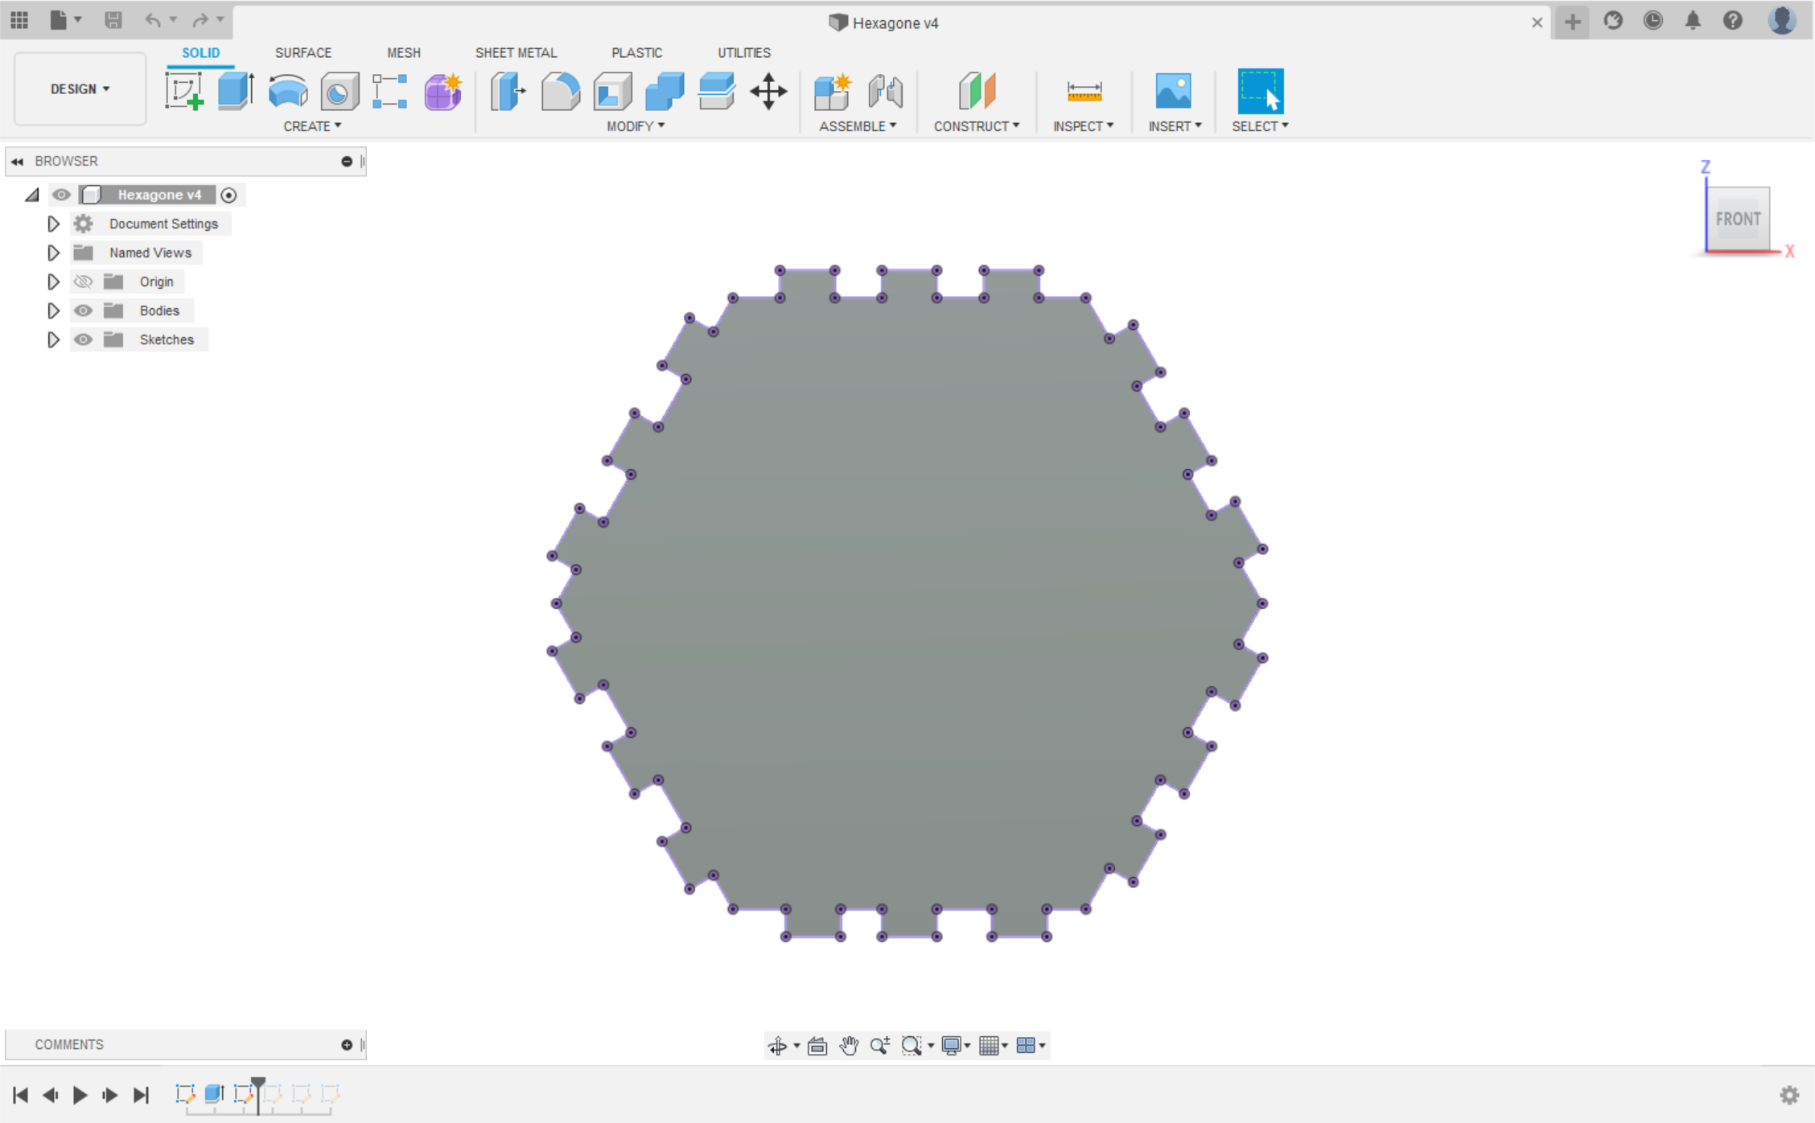
Task: Switch to the UTILITIES tab
Action: pyautogui.click(x=744, y=52)
